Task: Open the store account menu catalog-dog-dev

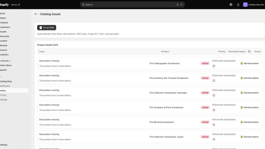Action: 253,5
